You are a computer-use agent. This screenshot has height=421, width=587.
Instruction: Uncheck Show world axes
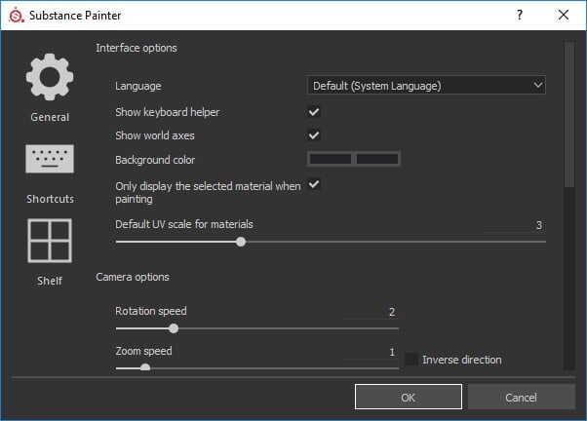(314, 135)
